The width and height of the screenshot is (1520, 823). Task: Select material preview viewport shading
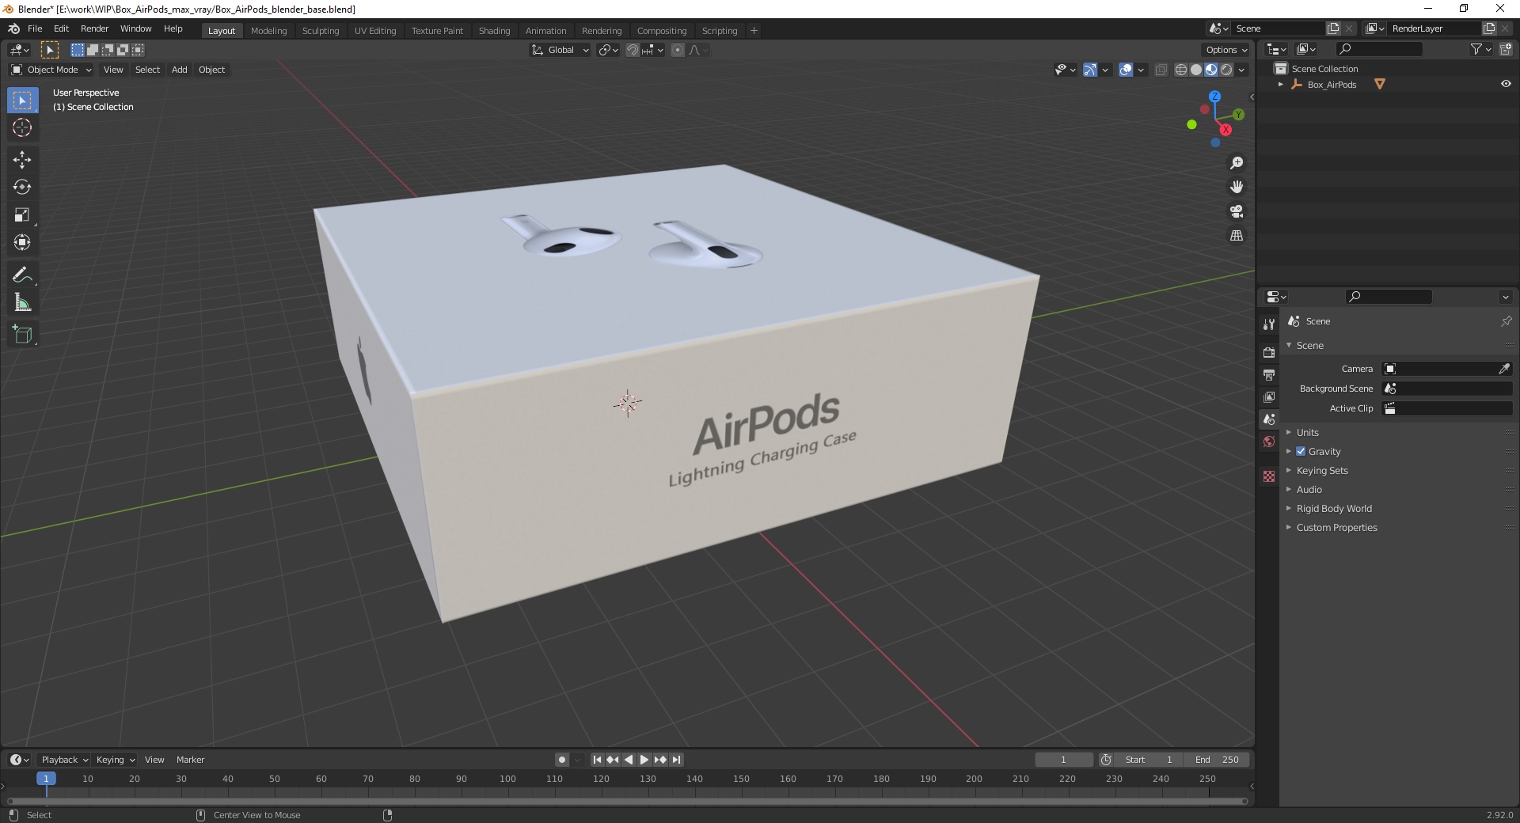[x=1211, y=70]
